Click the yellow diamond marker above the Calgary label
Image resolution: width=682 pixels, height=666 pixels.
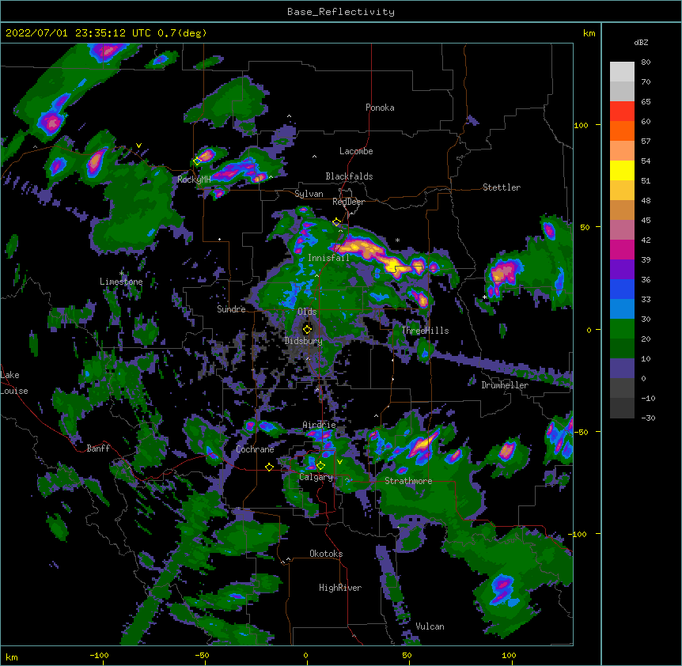(x=320, y=466)
